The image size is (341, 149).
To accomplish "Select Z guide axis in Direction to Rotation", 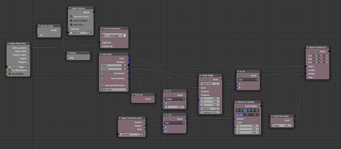I will (x=255, y=114).
